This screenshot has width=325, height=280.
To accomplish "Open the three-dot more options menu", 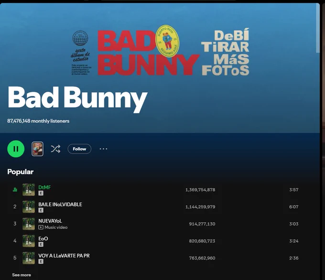I will pyautogui.click(x=103, y=149).
